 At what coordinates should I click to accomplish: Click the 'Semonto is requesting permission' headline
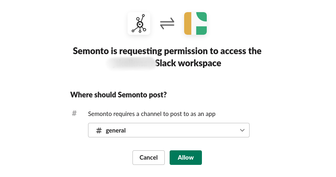point(167,51)
